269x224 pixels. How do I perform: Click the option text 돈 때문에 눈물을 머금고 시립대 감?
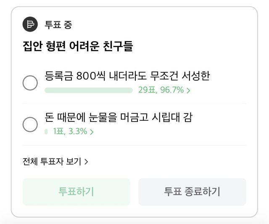pyautogui.click(x=118, y=117)
